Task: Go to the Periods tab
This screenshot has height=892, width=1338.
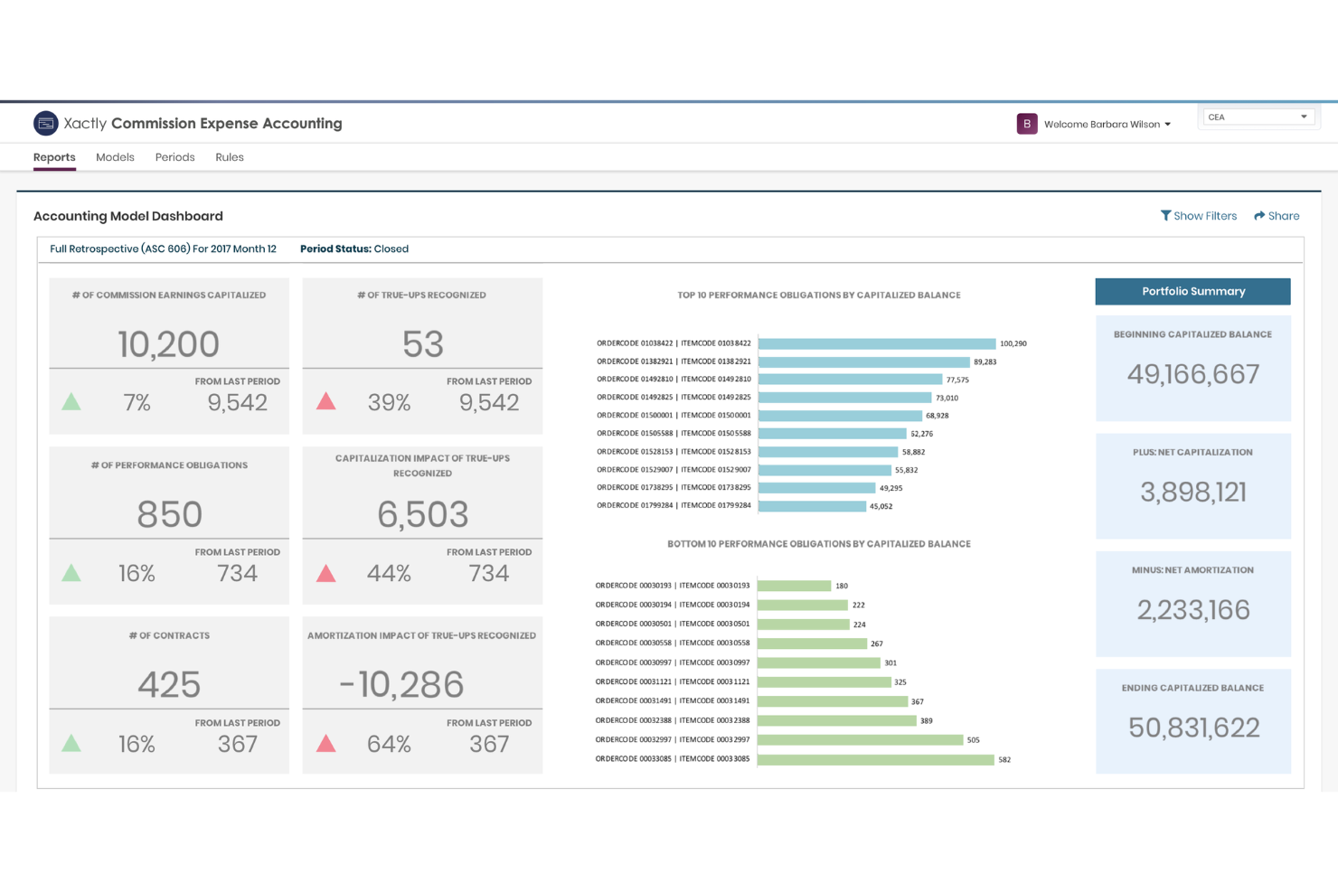Action: pos(174,157)
